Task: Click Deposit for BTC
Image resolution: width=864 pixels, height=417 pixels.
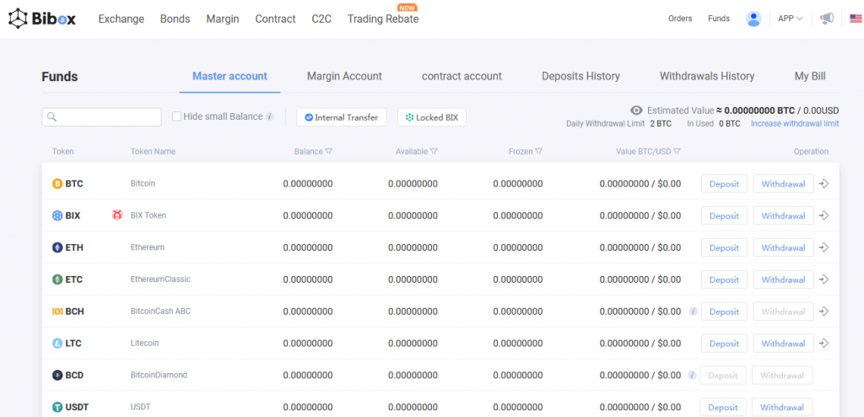Action: pos(724,184)
